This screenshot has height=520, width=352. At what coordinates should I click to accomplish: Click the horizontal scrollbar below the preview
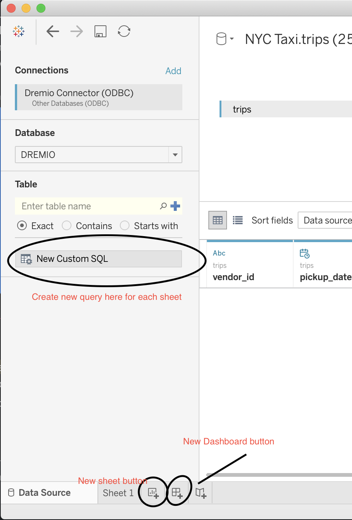(279, 475)
